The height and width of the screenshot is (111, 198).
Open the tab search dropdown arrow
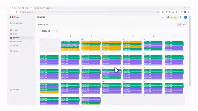click(9, 8)
